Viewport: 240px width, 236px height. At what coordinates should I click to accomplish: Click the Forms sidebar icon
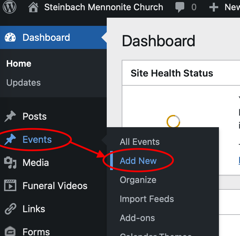10,231
